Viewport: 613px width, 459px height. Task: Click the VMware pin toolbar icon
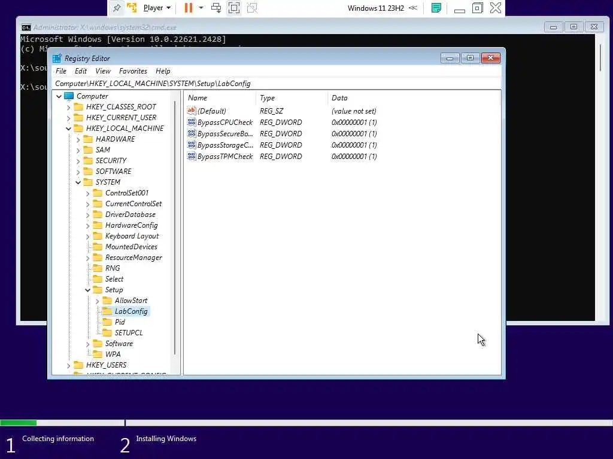[117, 8]
